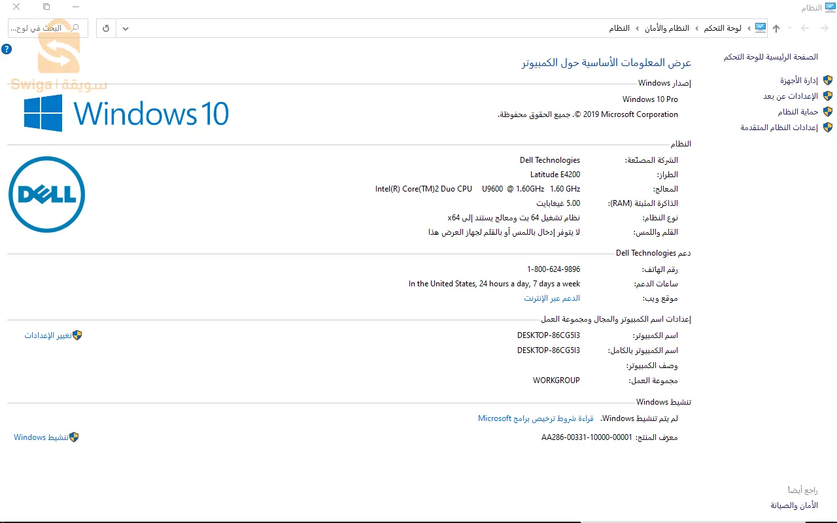Open الدعم عبر الإنترنت support link
837x523 pixels.
(552, 298)
